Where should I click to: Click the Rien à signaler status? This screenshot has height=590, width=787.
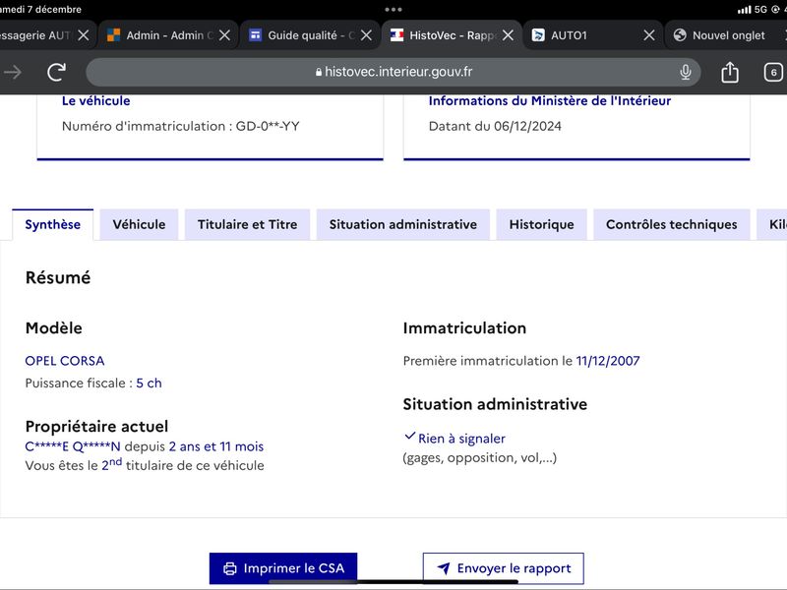point(461,439)
